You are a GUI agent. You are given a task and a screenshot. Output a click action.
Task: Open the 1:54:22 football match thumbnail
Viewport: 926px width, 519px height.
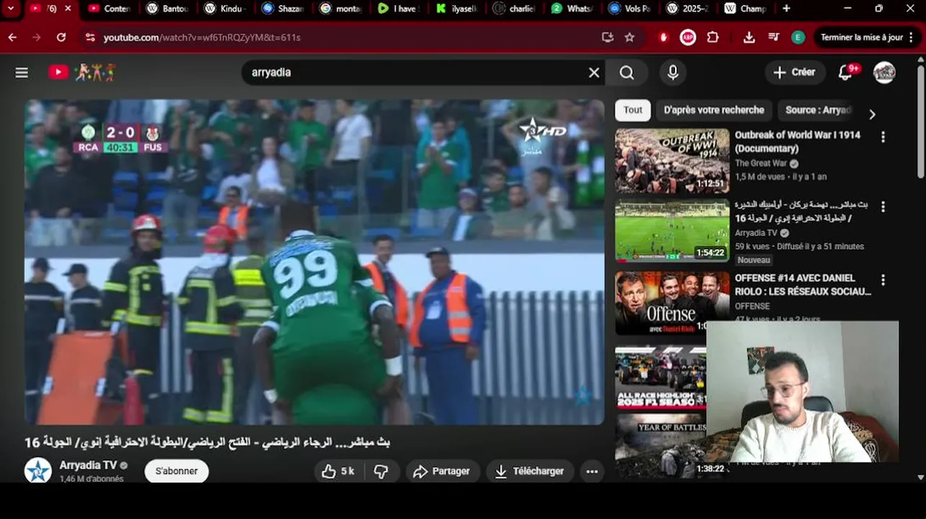(x=672, y=231)
